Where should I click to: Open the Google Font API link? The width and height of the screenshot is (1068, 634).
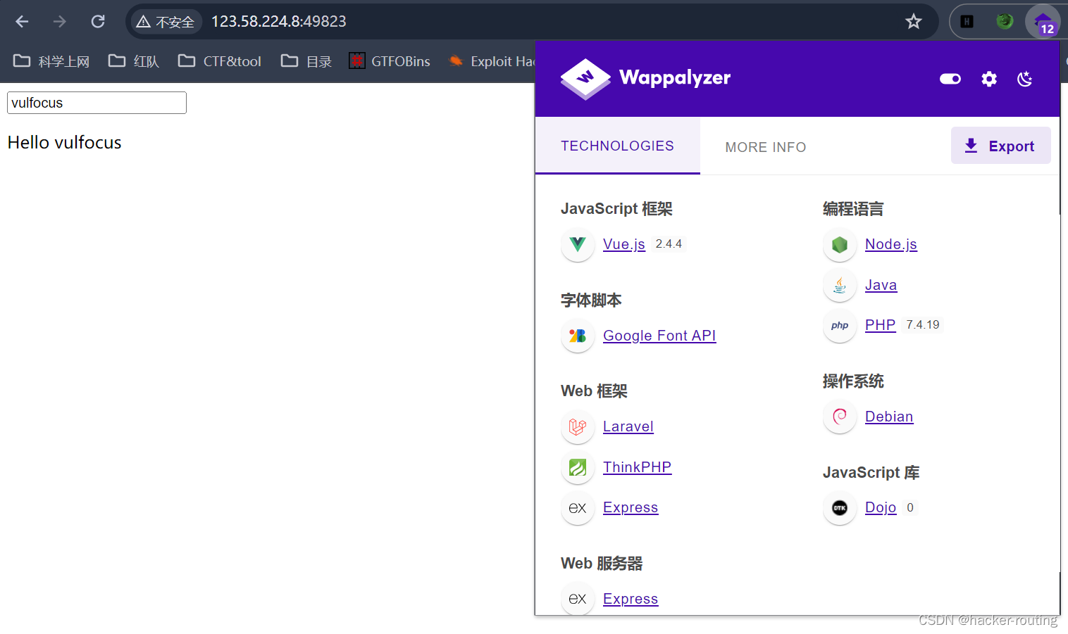click(659, 336)
